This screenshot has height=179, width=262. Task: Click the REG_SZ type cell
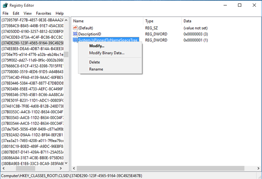tap(151, 28)
